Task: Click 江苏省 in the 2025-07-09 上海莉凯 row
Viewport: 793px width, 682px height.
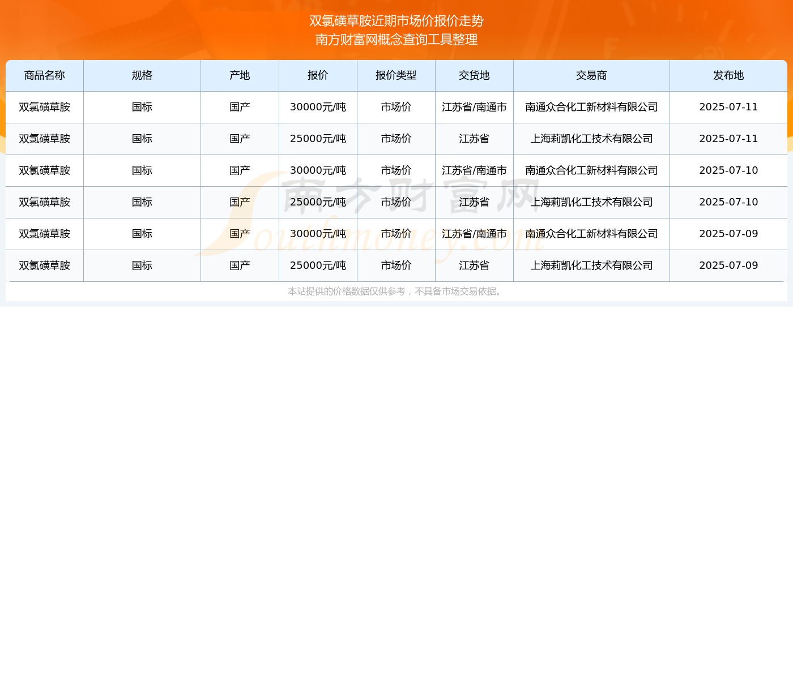Action: 474,265
